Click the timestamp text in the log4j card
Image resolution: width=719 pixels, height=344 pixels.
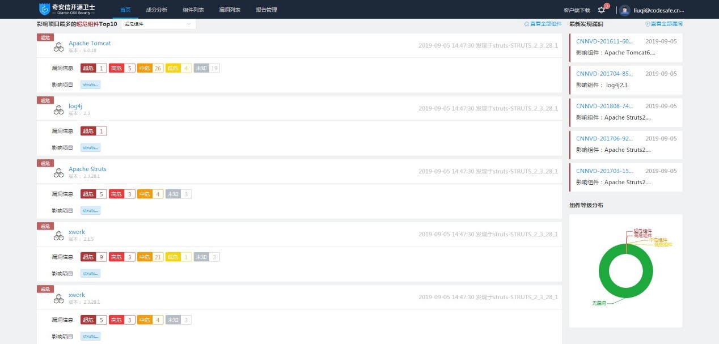tap(488, 108)
